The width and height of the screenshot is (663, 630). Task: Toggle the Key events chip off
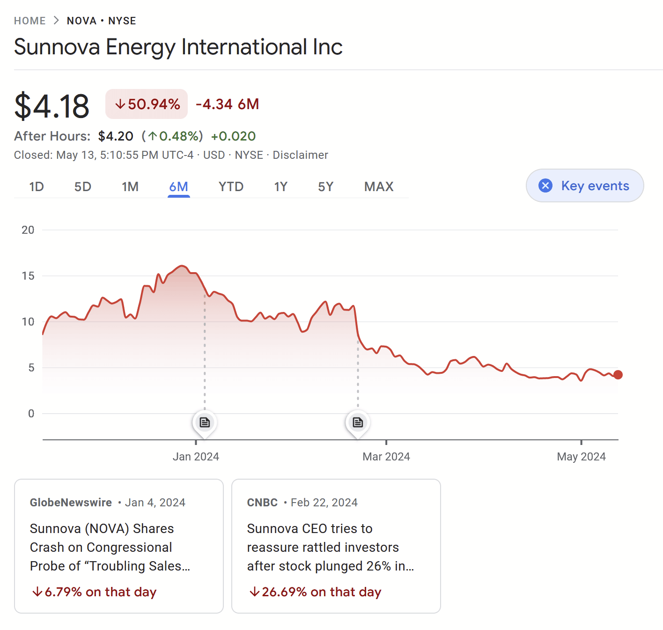585,186
